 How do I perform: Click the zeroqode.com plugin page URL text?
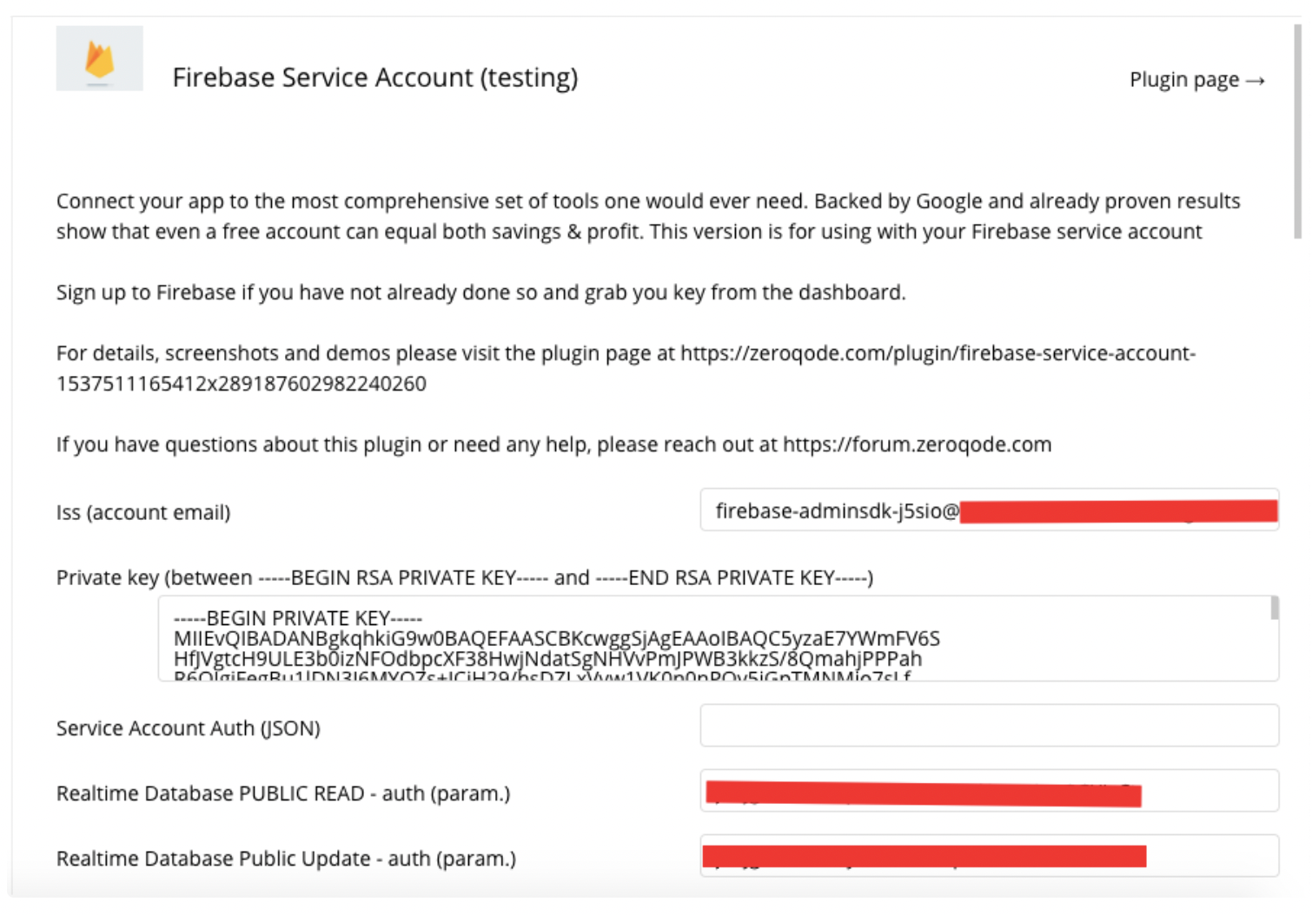click(x=626, y=368)
